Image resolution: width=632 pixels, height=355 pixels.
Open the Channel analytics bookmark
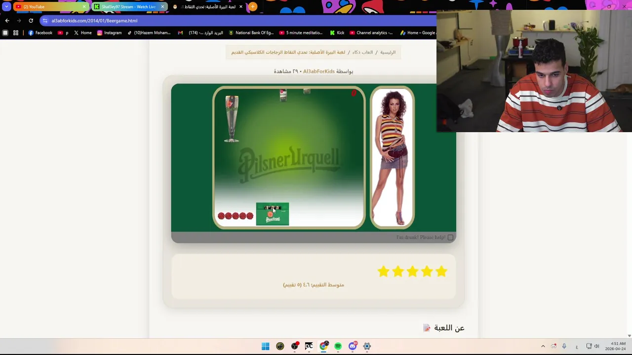(371, 33)
